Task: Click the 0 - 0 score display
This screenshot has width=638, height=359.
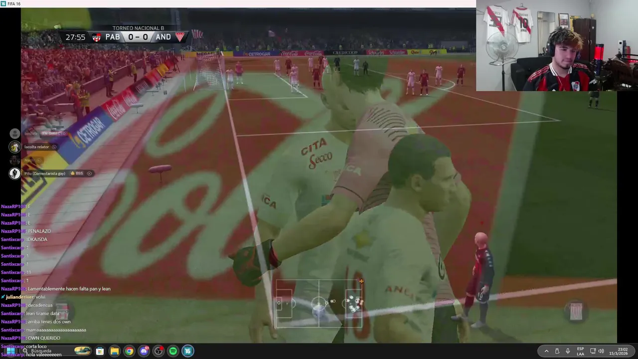Action: (138, 37)
